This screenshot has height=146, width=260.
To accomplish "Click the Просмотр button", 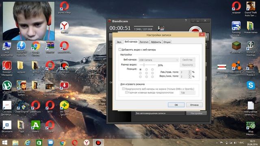I will coord(187,65).
